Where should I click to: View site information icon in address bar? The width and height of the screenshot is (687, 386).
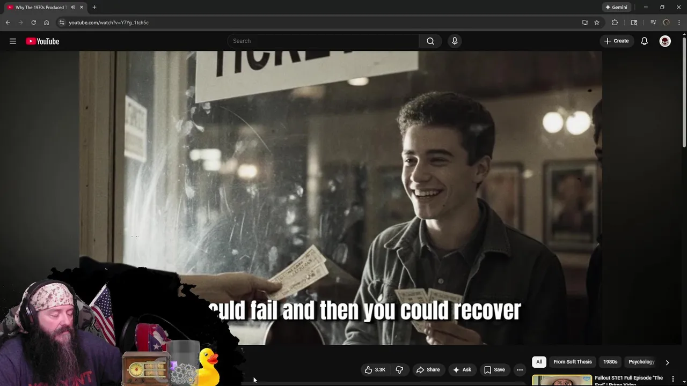coord(62,23)
